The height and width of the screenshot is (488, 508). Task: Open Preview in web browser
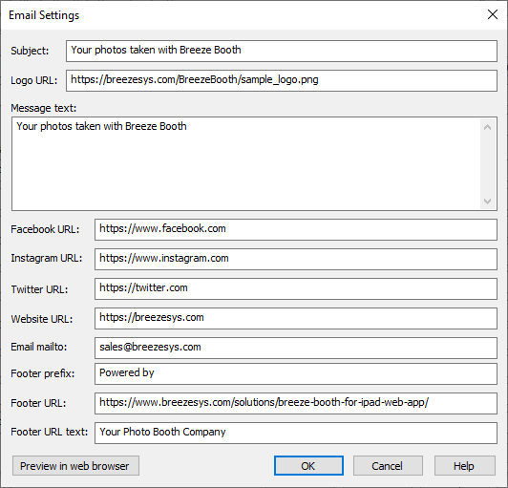click(75, 466)
